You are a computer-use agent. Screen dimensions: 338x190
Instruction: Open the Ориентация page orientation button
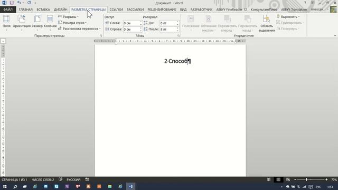(22, 23)
